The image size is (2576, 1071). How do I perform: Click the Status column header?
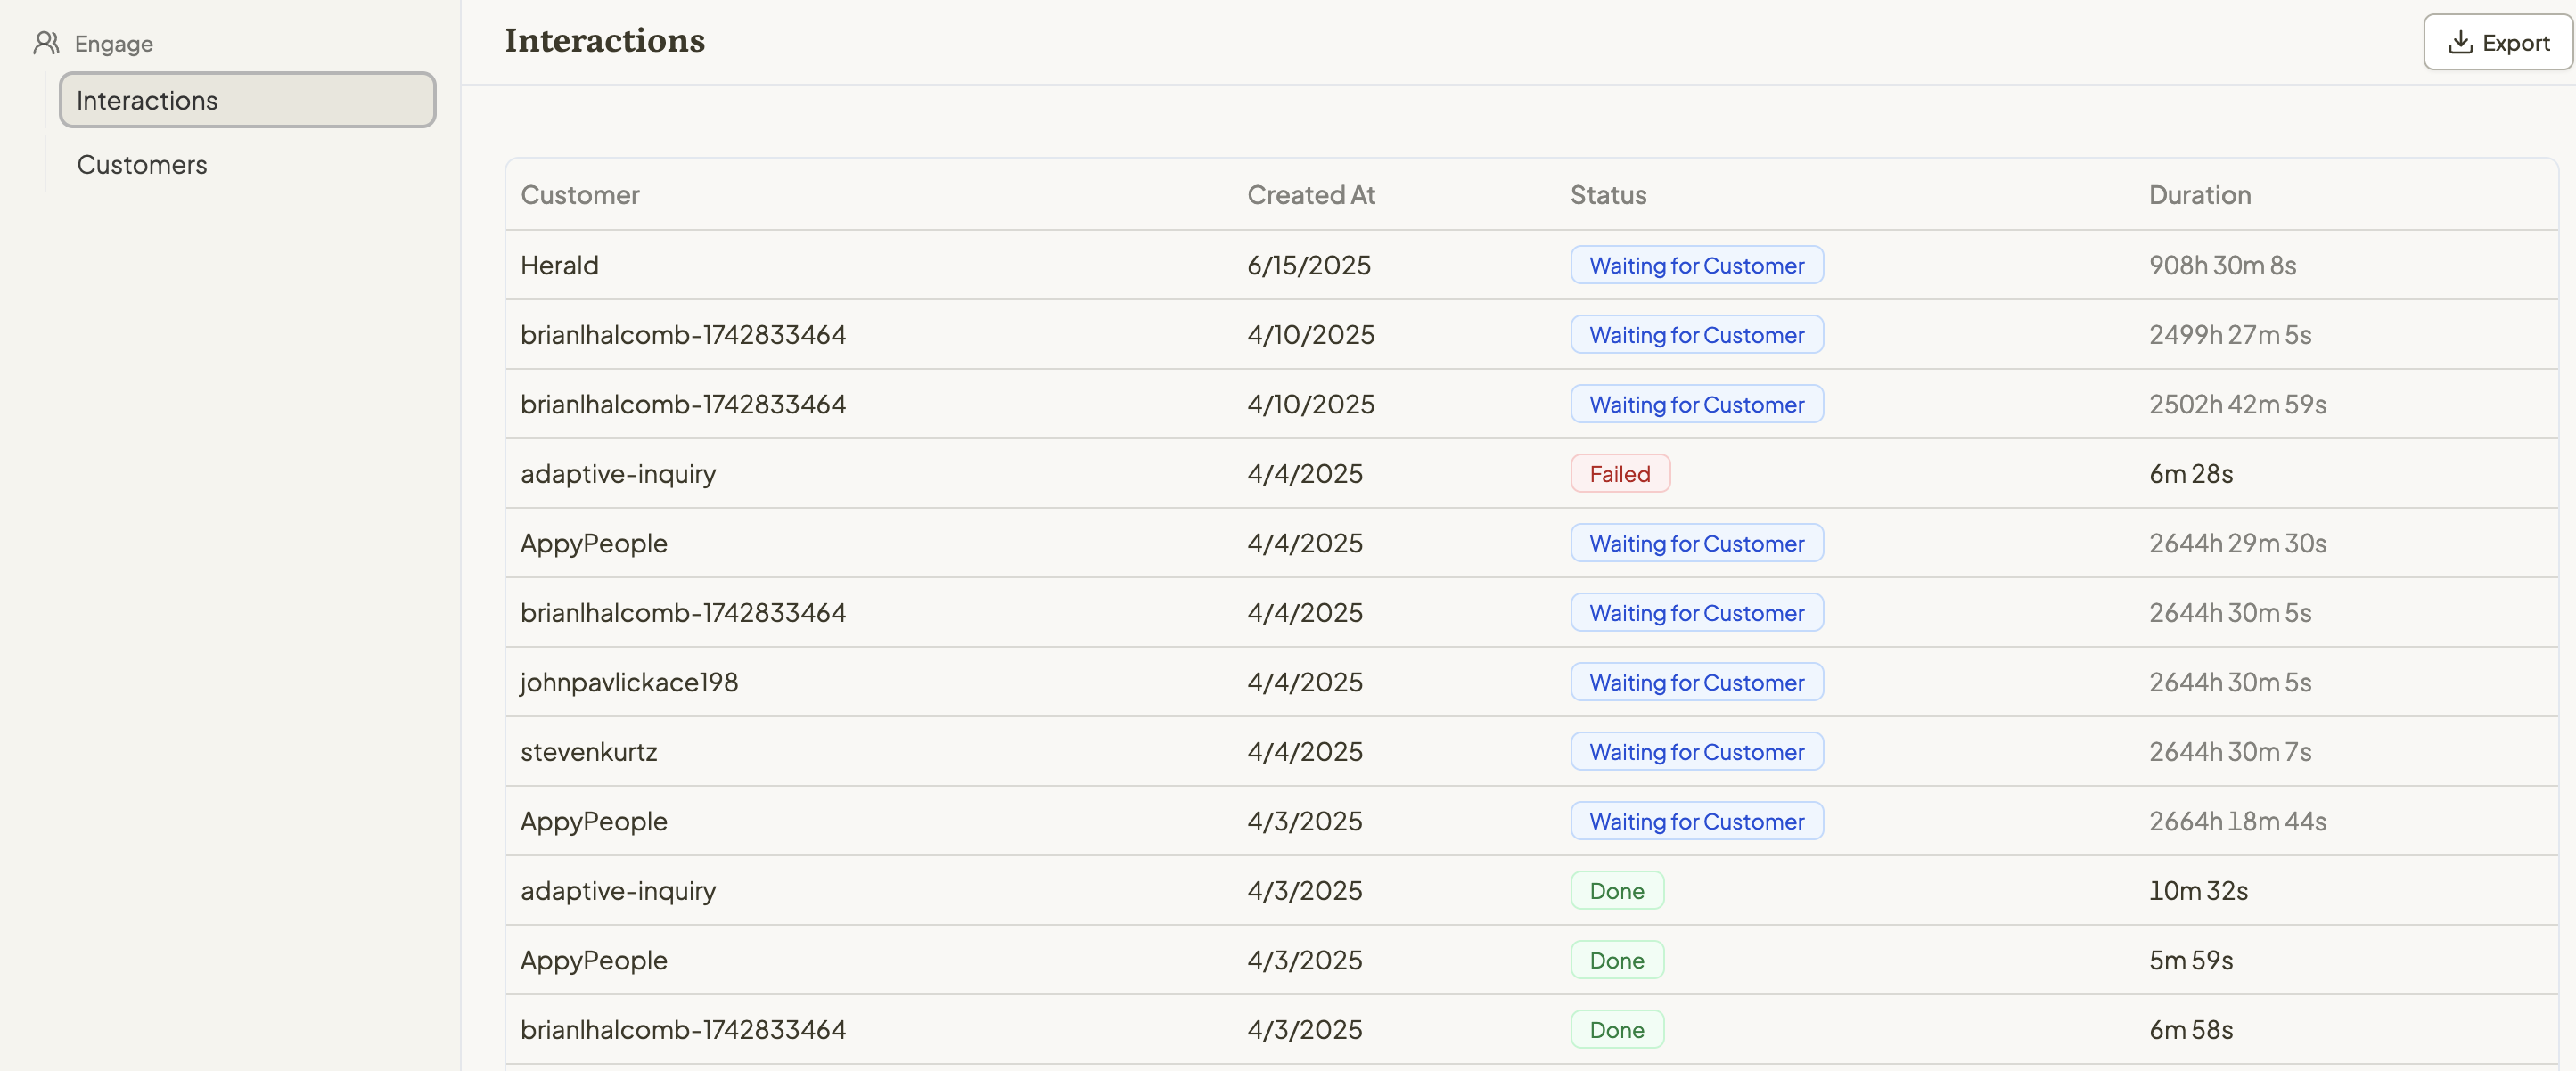[1606, 195]
